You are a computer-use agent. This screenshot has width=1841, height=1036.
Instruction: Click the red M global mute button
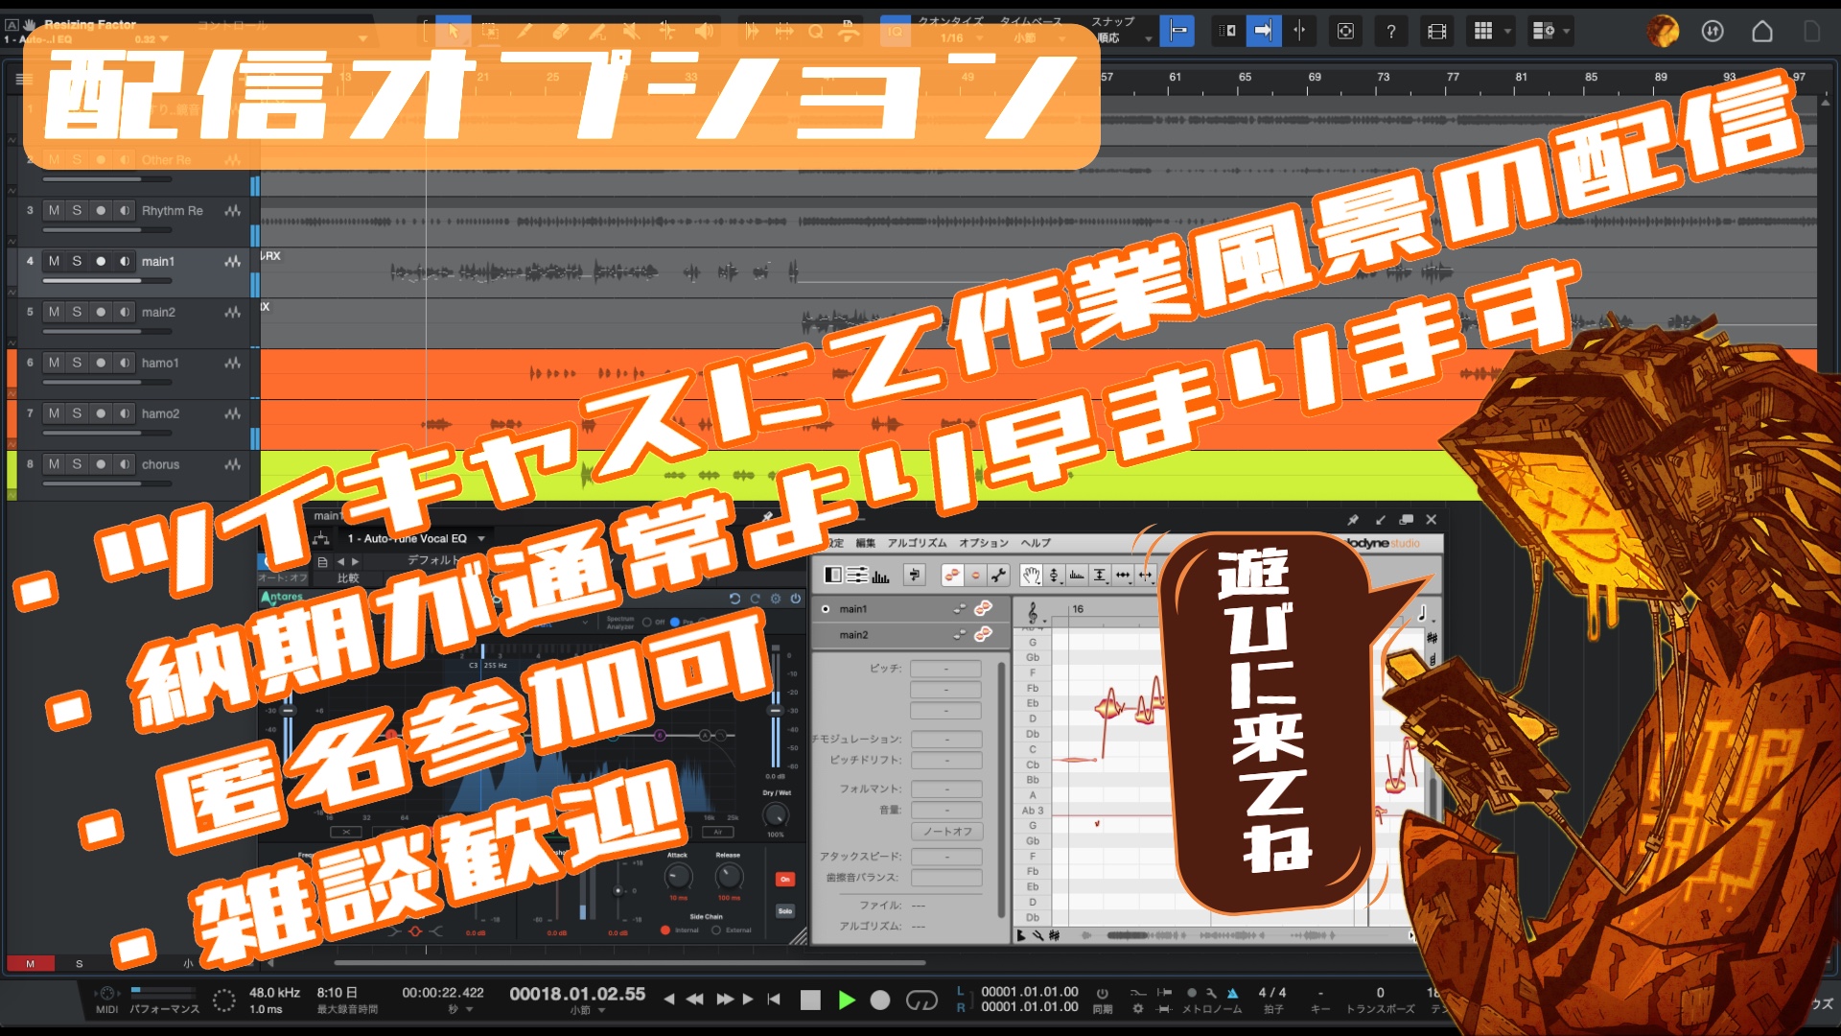click(x=30, y=963)
